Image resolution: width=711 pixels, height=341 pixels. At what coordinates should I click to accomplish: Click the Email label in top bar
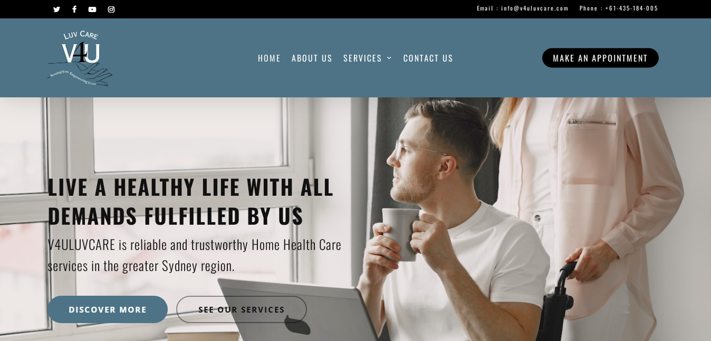click(485, 8)
